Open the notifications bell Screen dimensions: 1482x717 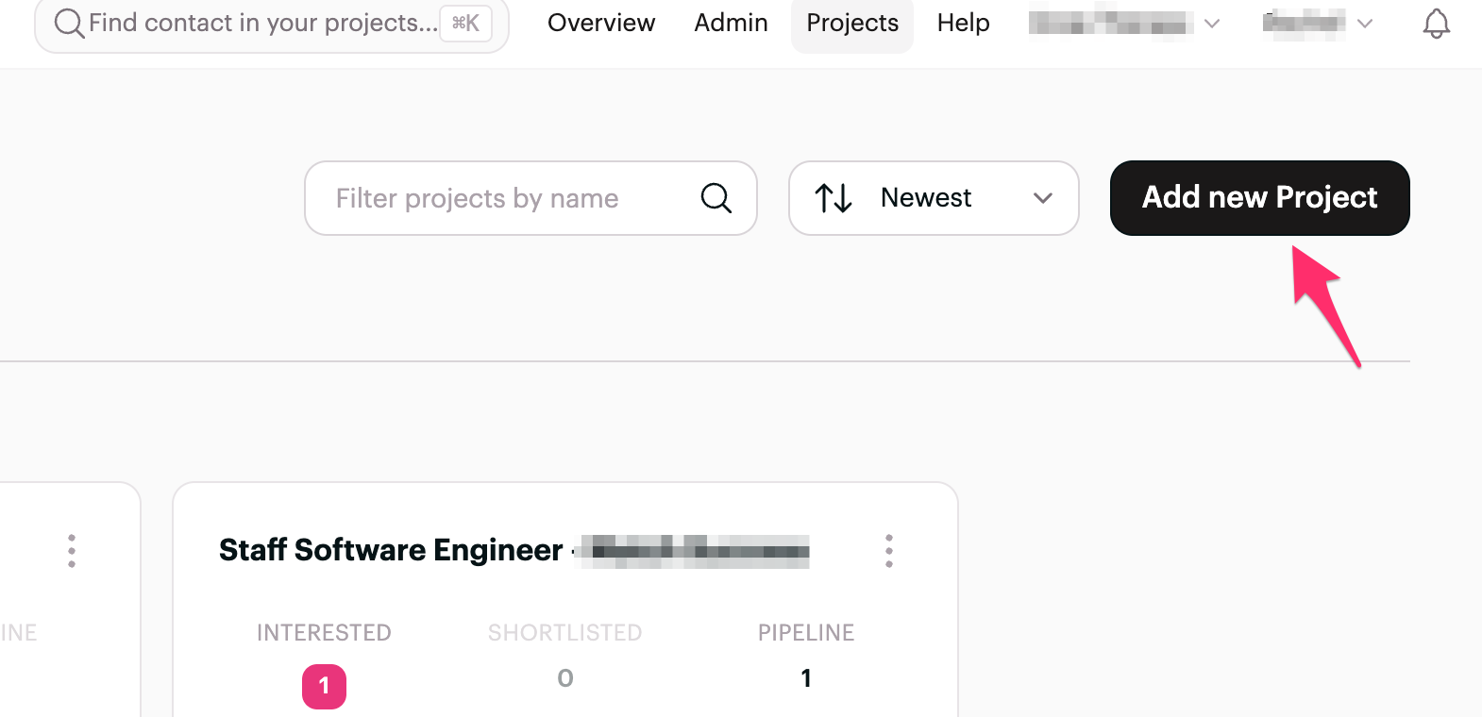1436,24
